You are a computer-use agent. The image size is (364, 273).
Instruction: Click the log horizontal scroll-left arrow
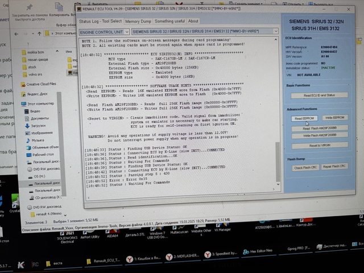[89, 198]
